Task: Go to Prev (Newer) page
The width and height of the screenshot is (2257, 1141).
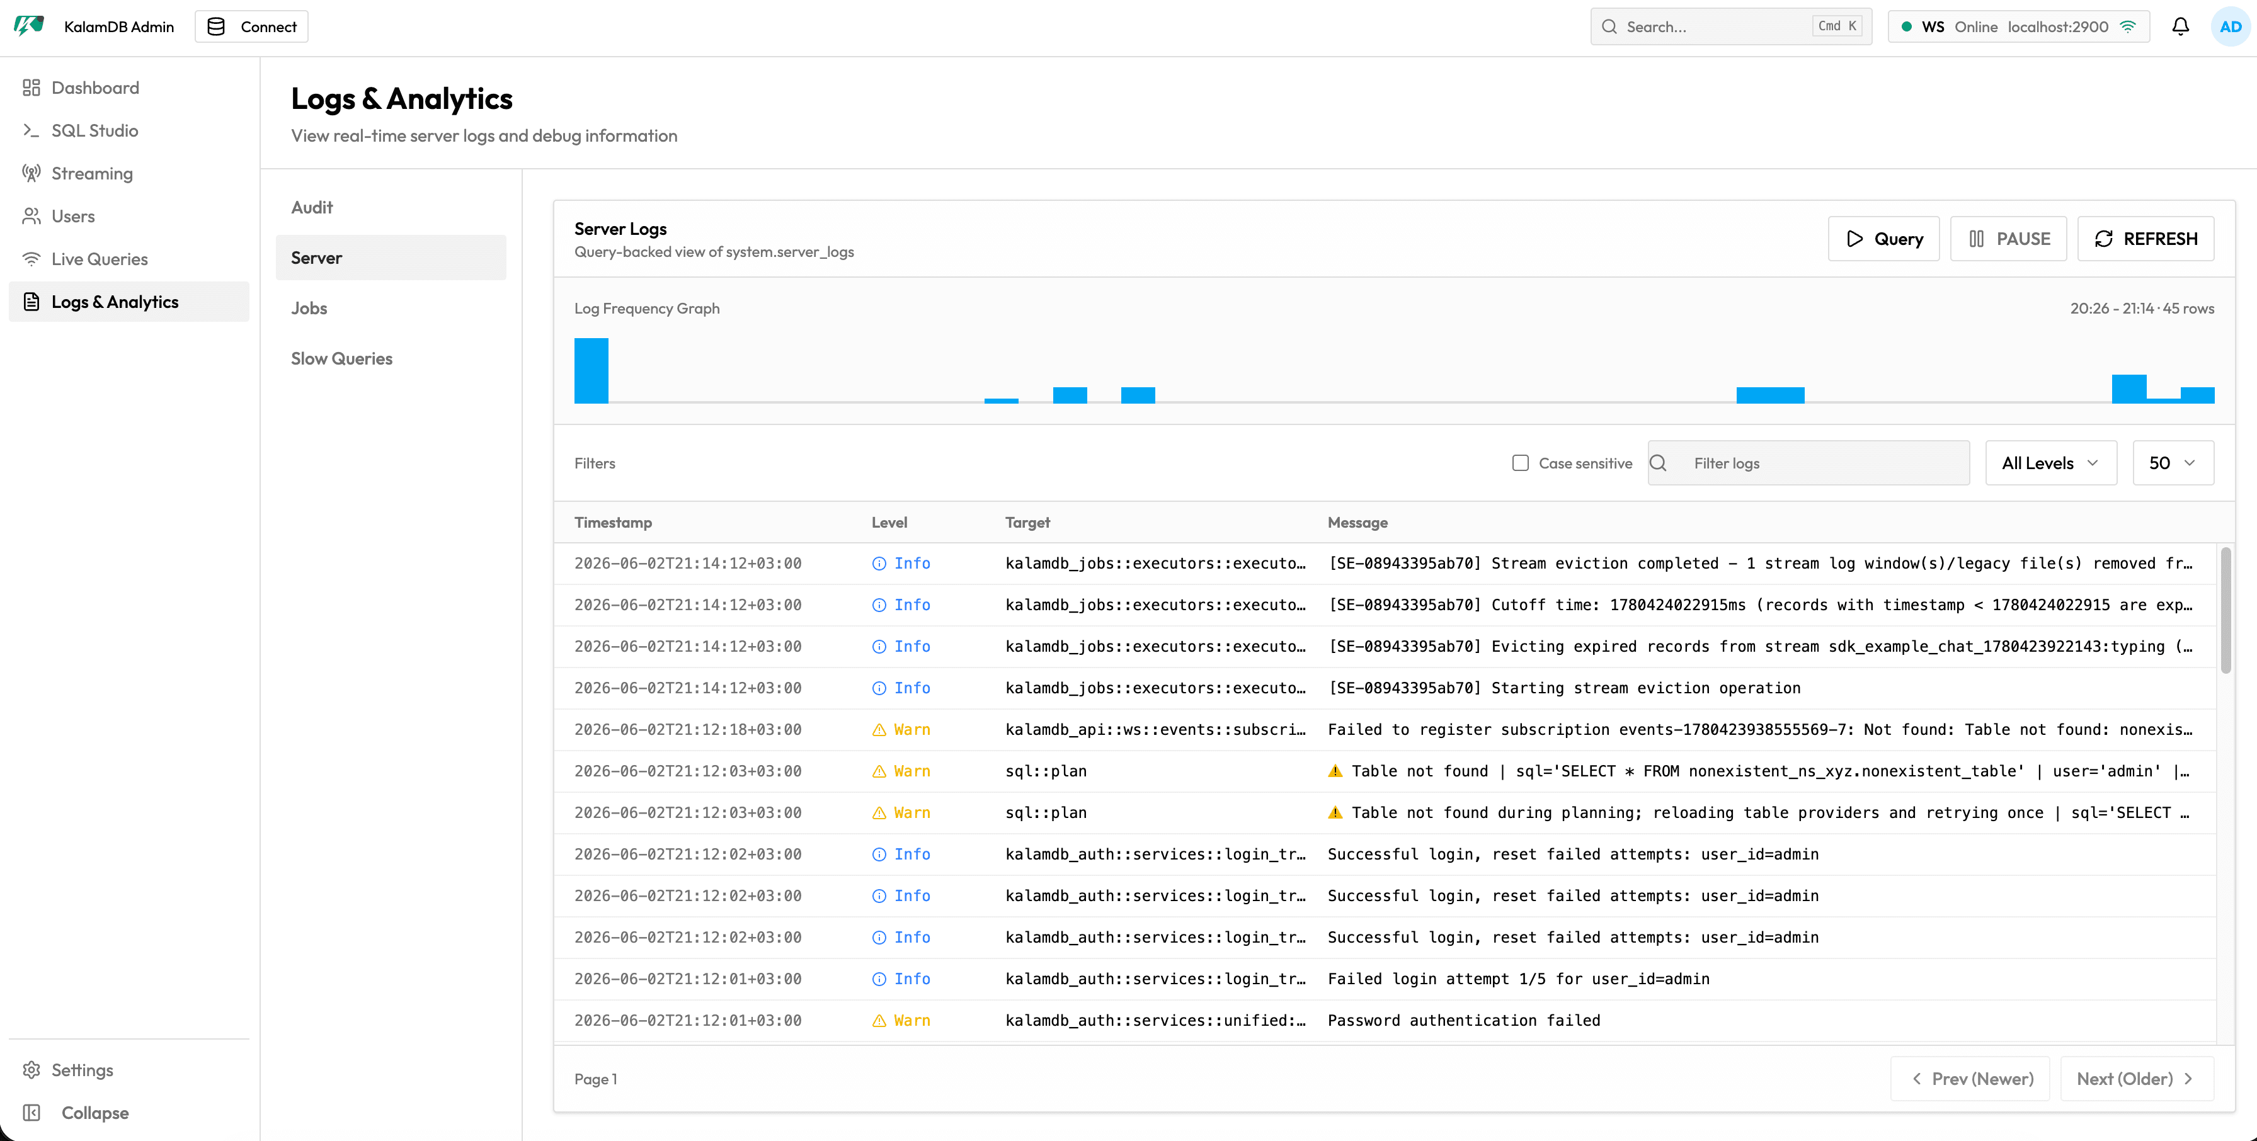Action: coord(1970,1079)
